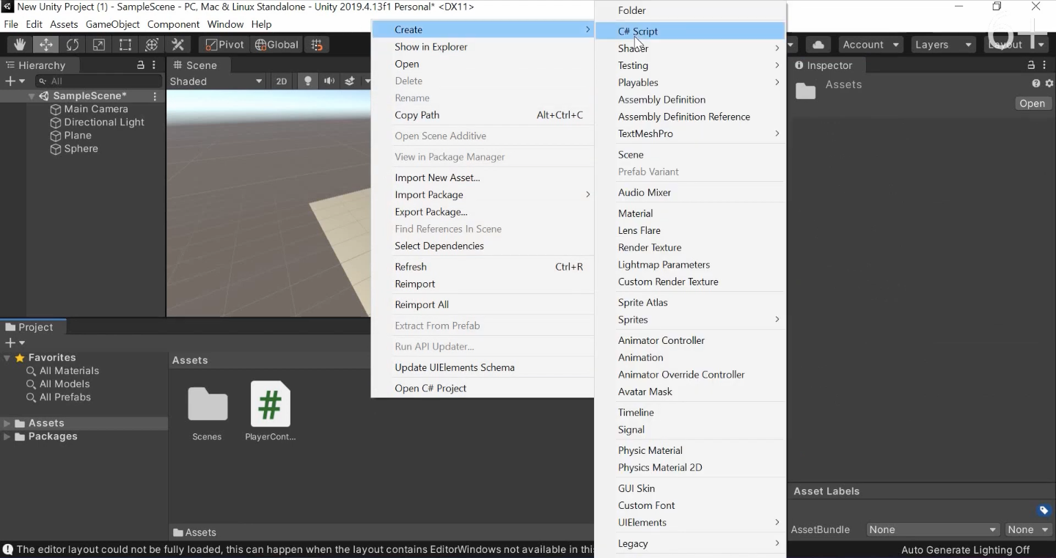The height and width of the screenshot is (558, 1056).
Task: Open the Layers dropdown
Action: click(x=942, y=45)
